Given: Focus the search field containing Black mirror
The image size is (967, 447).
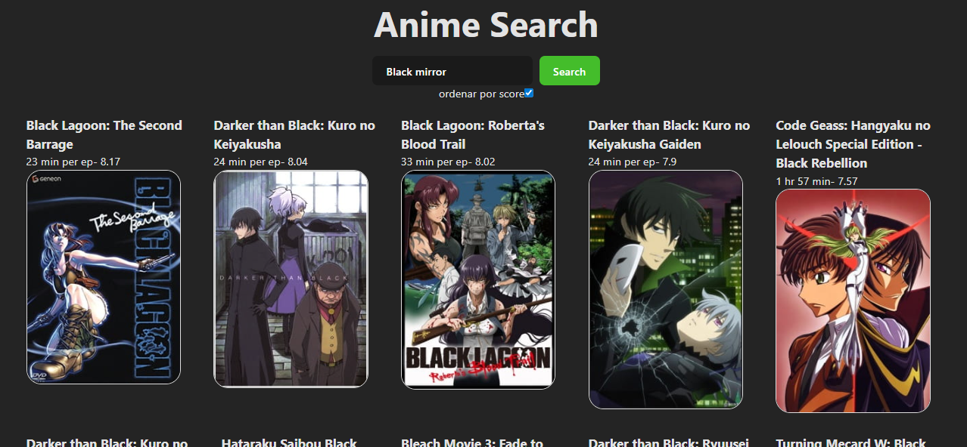Looking at the screenshot, I should [452, 71].
